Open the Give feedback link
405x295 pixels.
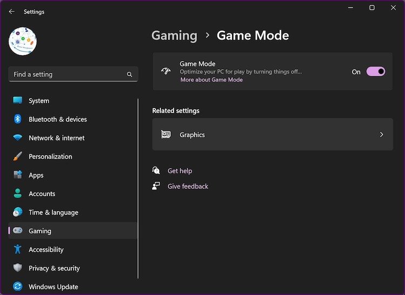point(188,186)
